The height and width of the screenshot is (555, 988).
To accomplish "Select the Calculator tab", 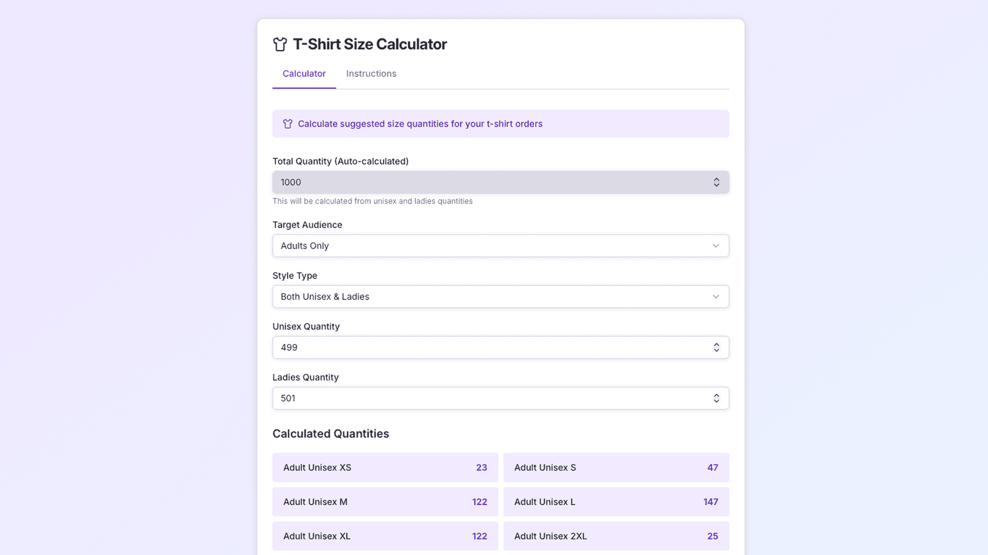I will (x=304, y=73).
